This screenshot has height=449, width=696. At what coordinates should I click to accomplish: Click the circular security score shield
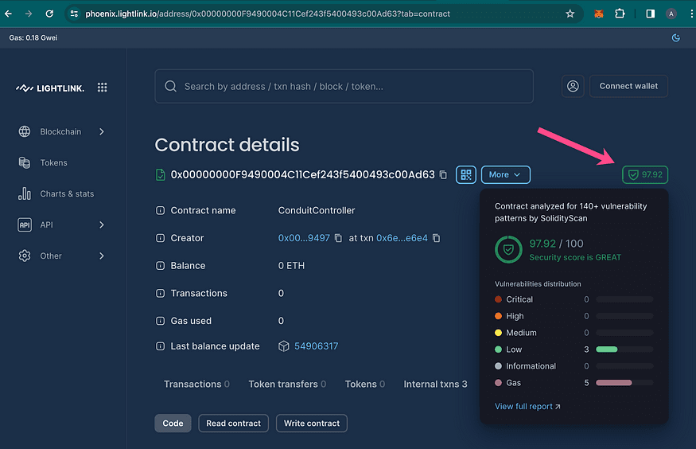point(508,250)
